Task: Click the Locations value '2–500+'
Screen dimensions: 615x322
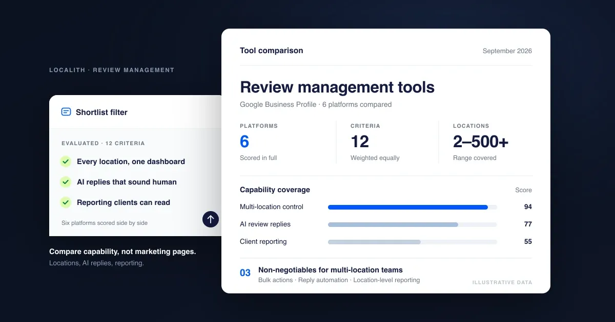Action: (x=481, y=142)
